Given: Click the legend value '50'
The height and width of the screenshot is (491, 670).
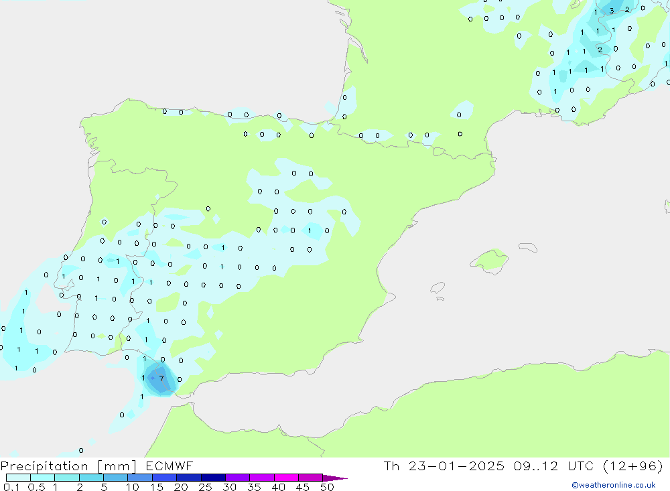Looking at the screenshot, I should 327,487.
